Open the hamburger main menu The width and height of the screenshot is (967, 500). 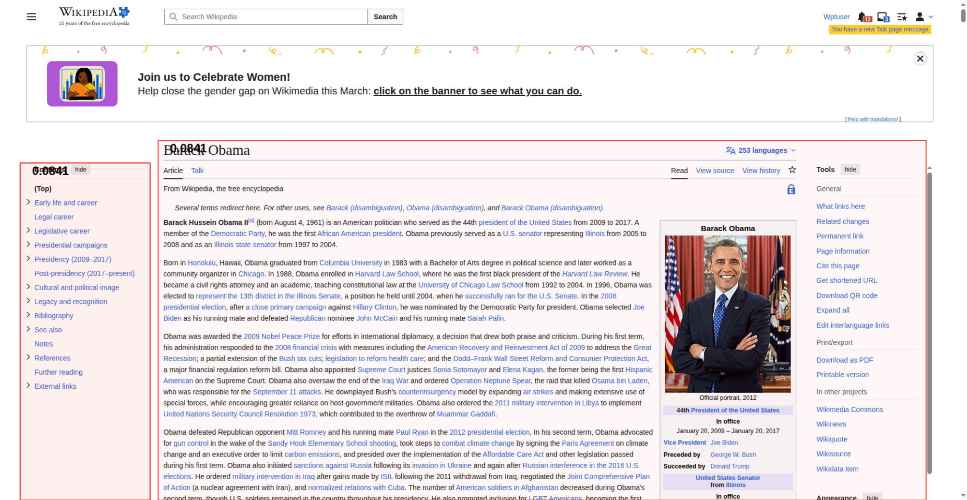coord(31,17)
